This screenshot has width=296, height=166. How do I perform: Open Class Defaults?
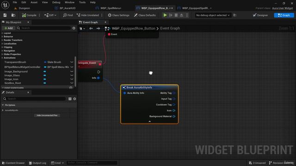[x=145, y=15]
